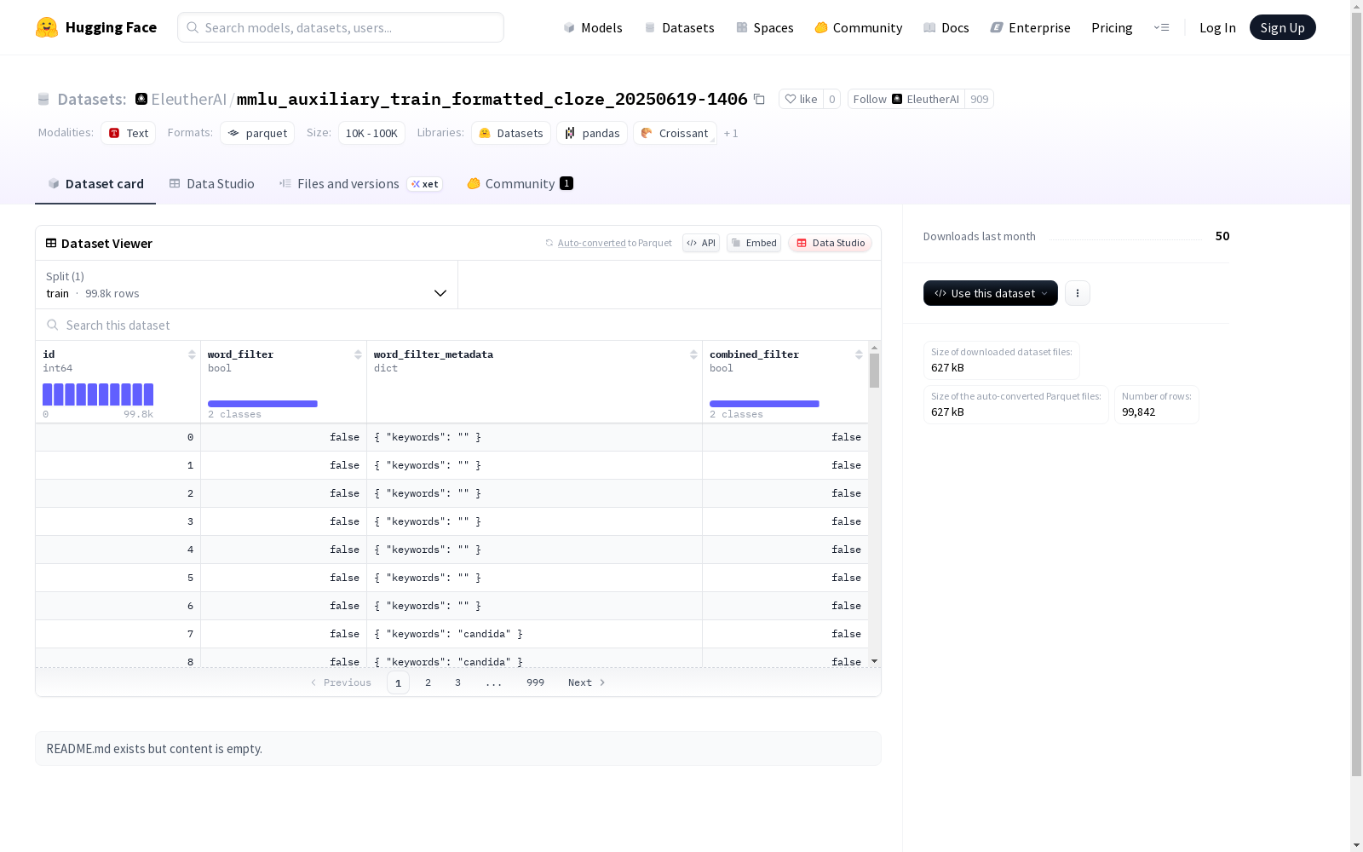The height and width of the screenshot is (852, 1363).
Task: Click the Datasets library tag
Action: (x=511, y=133)
